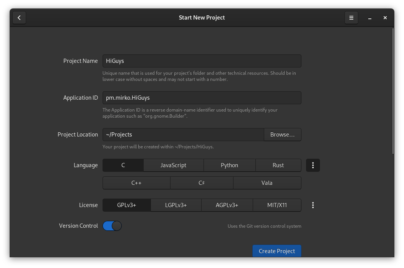Click the vertical scrollbar on the right
This screenshot has height=268, width=404.
coord(392,92)
